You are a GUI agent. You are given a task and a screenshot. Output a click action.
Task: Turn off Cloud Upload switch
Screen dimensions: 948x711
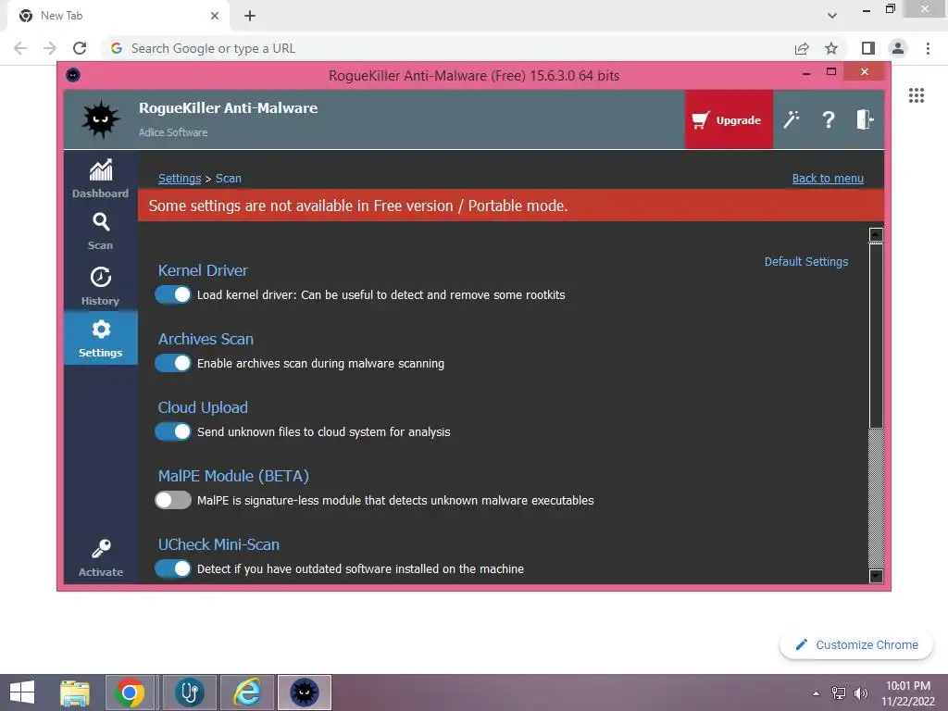pos(173,431)
